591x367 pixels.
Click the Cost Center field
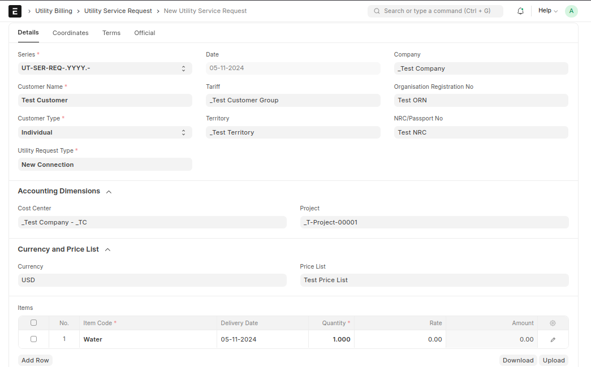click(x=152, y=222)
